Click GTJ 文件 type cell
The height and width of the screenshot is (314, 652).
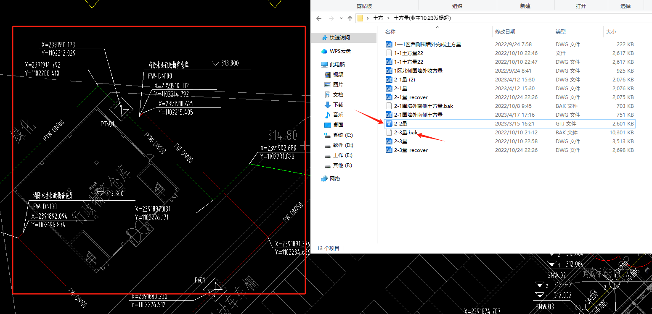[566, 123]
